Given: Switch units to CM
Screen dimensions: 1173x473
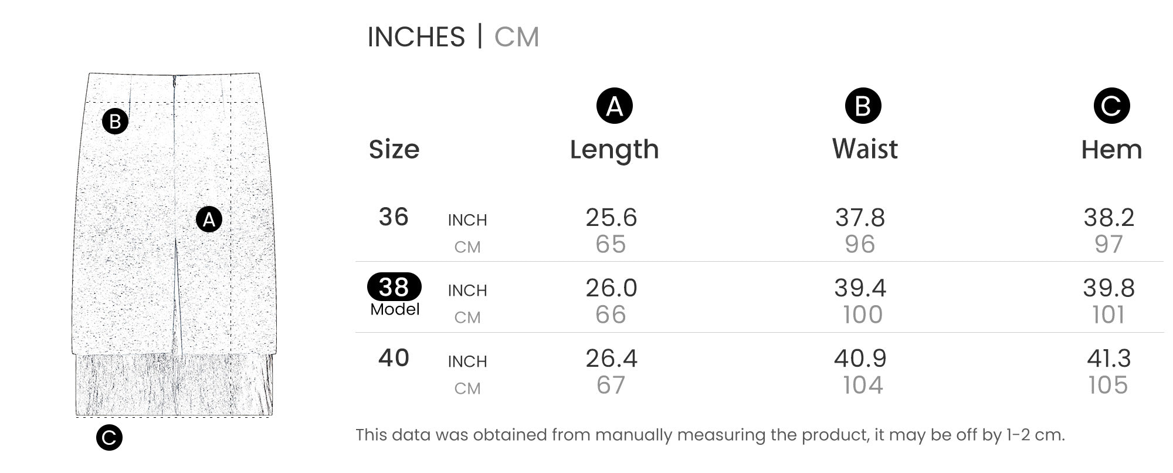Looking at the screenshot, I should click(516, 37).
